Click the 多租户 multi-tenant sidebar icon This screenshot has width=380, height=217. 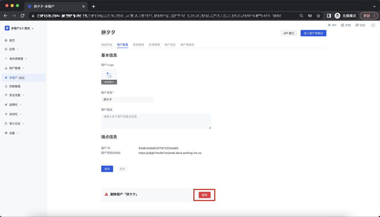[6, 78]
